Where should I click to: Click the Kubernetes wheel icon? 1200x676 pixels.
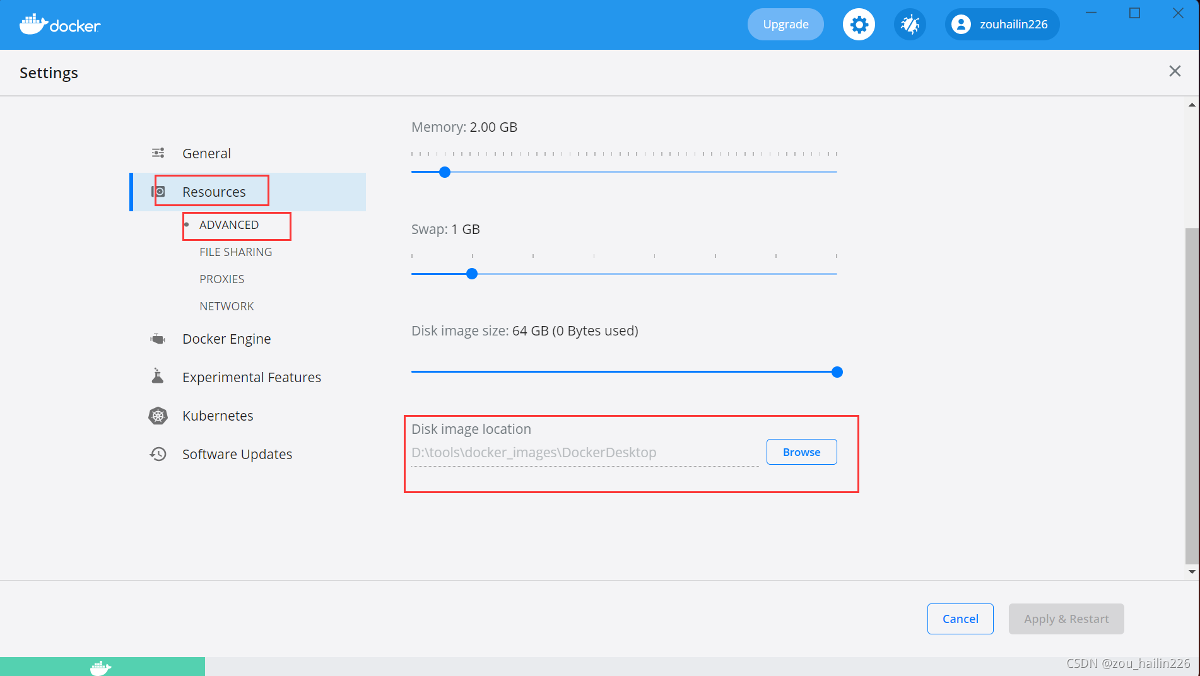pyautogui.click(x=158, y=416)
